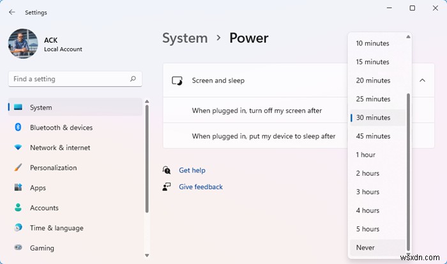Click the Accounts person icon
The image size is (447, 264).
pyautogui.click(x=17, y=208)
